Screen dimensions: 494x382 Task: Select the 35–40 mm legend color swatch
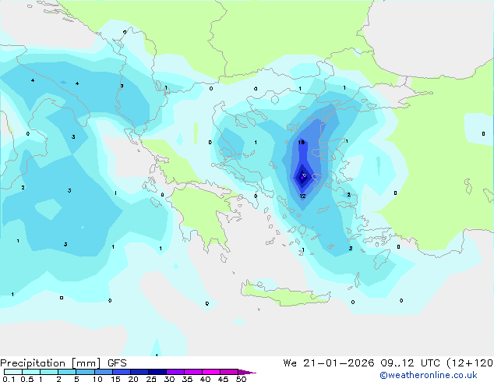tap(193, 372)
